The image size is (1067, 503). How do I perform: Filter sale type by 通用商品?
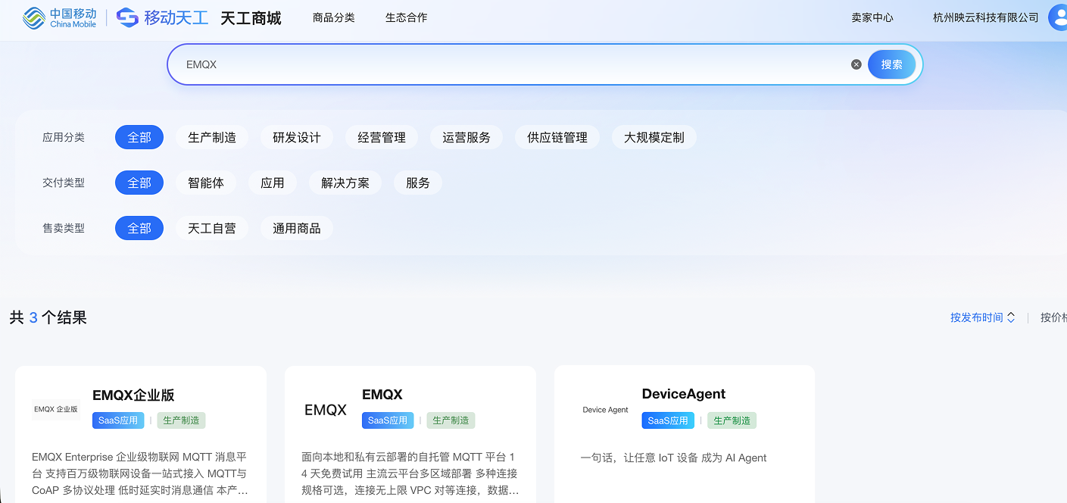(297, 228)
